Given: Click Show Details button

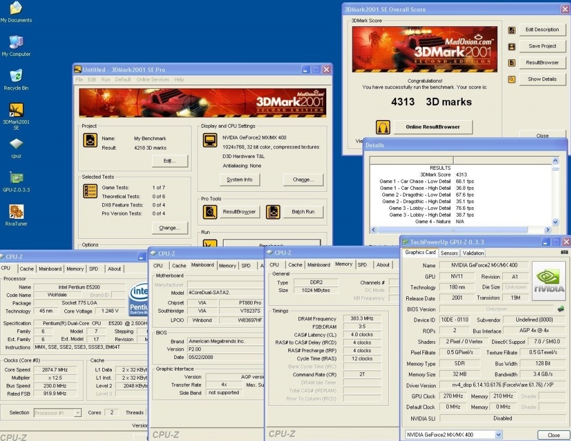Looking at the screenshot, I should pyautogui.click(x=542, y=79).
